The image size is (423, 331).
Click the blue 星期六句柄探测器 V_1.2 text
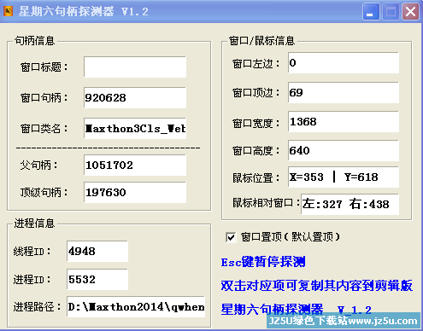pyautogui.click(x=297, y=310)
